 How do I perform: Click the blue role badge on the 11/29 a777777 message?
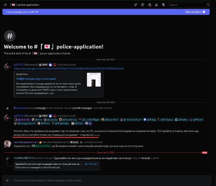(50, 116)
